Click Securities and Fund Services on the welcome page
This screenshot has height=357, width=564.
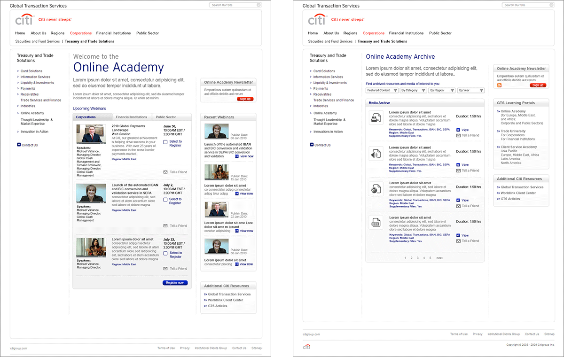(37, 41)
